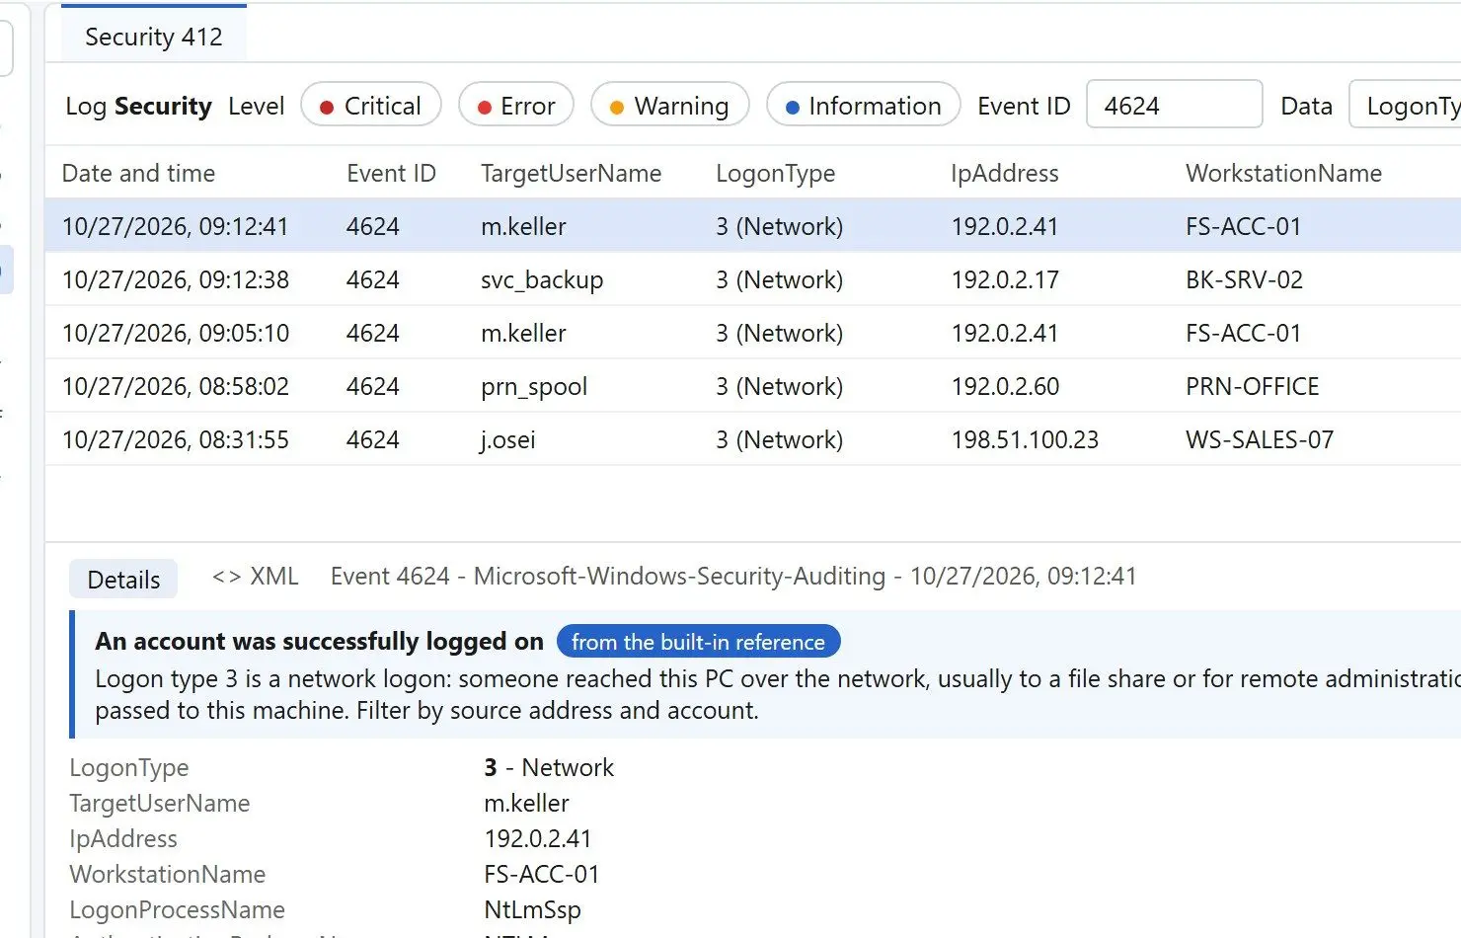Image resolution: width=1461 pixels, height=938 pixels.
Task: Select the 09:05:10 m.keller event row
Action: click(x=753, y=333)
